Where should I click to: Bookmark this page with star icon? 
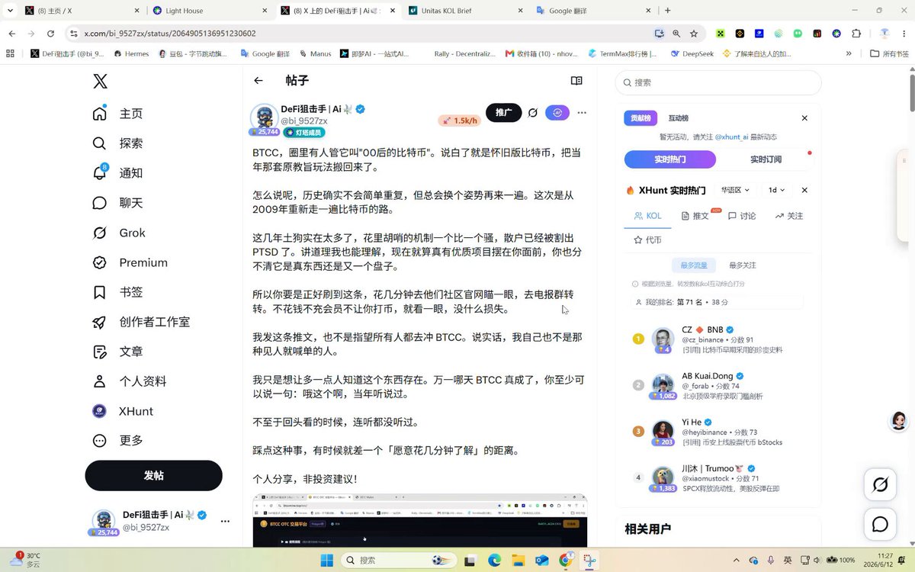[694, 34]
